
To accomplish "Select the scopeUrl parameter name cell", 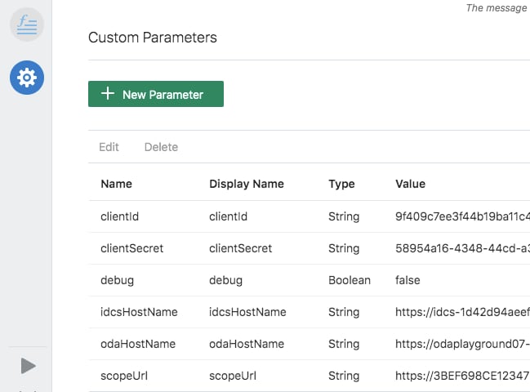I will pyautogui.click(x=125, y=376).
